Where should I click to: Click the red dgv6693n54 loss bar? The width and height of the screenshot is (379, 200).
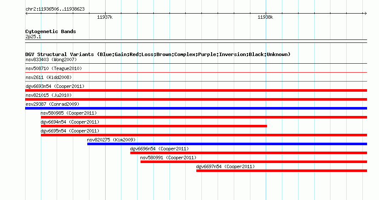click(196, 90)
